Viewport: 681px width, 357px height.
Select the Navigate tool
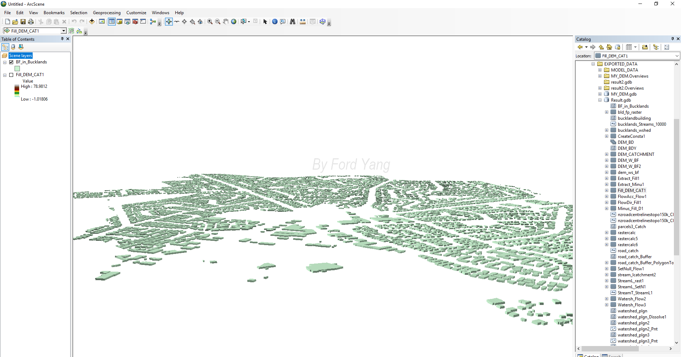[x=169, y=22]
